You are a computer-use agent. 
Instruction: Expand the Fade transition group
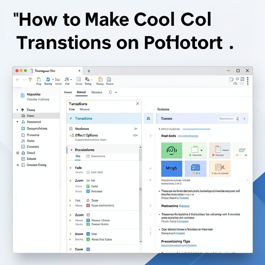(x=70, y=168)
